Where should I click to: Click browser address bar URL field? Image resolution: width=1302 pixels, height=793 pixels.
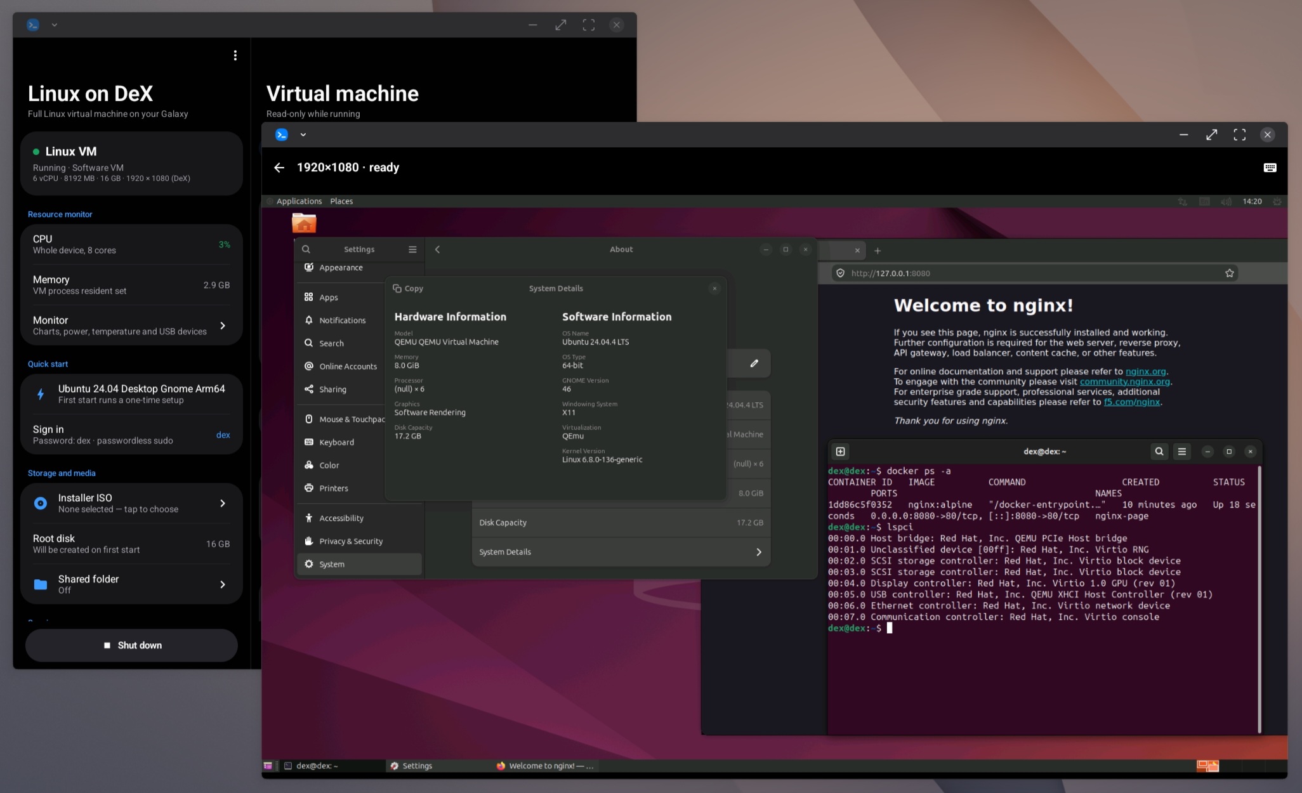point(1034,273)
